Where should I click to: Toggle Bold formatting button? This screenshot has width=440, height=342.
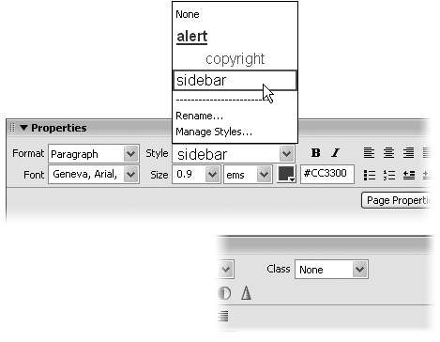pyautogui.click(x=316, y=153)
